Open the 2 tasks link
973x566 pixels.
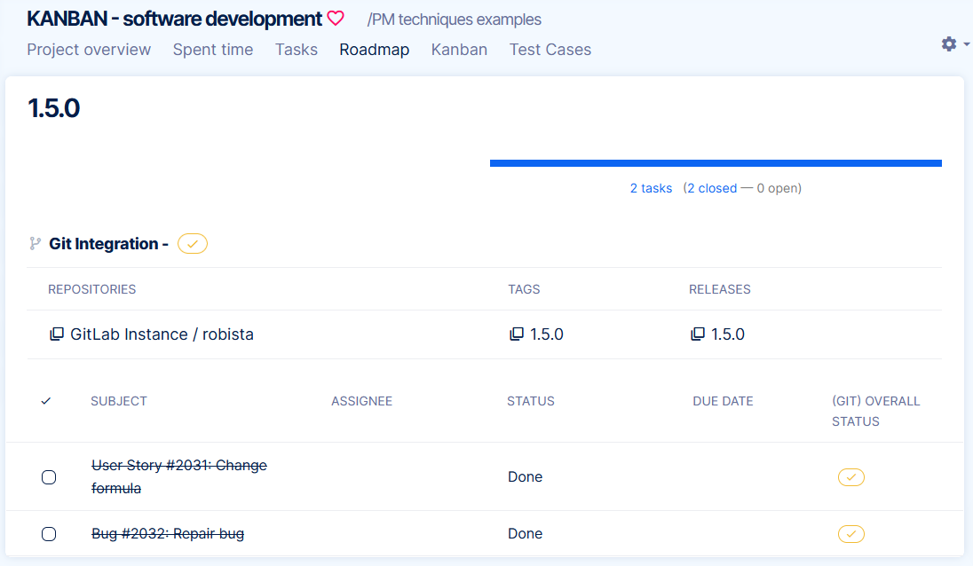point(651,188)
